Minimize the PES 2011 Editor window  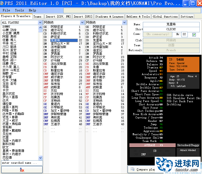[x=185, y=3]
